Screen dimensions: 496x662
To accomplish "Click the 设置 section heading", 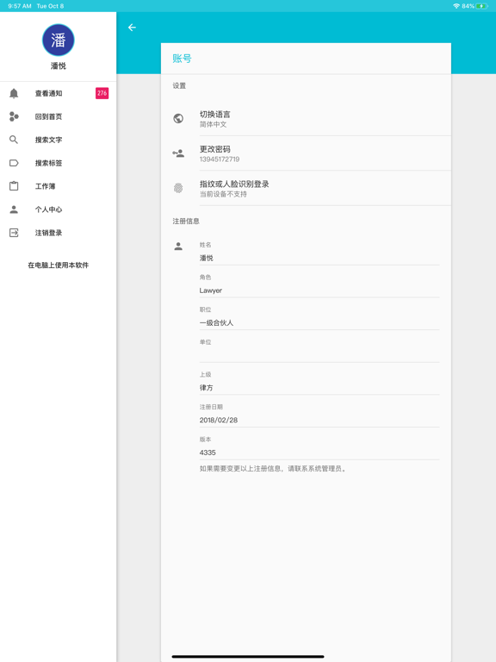I will (x=179, y=85).
